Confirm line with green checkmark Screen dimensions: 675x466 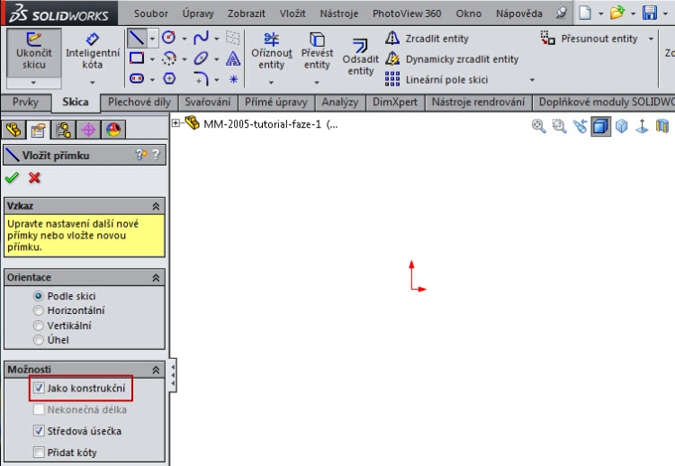[12, 177]
